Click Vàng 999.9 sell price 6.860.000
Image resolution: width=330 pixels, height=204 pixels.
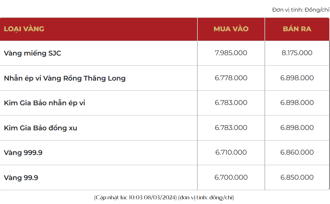(x=297, y=152)
